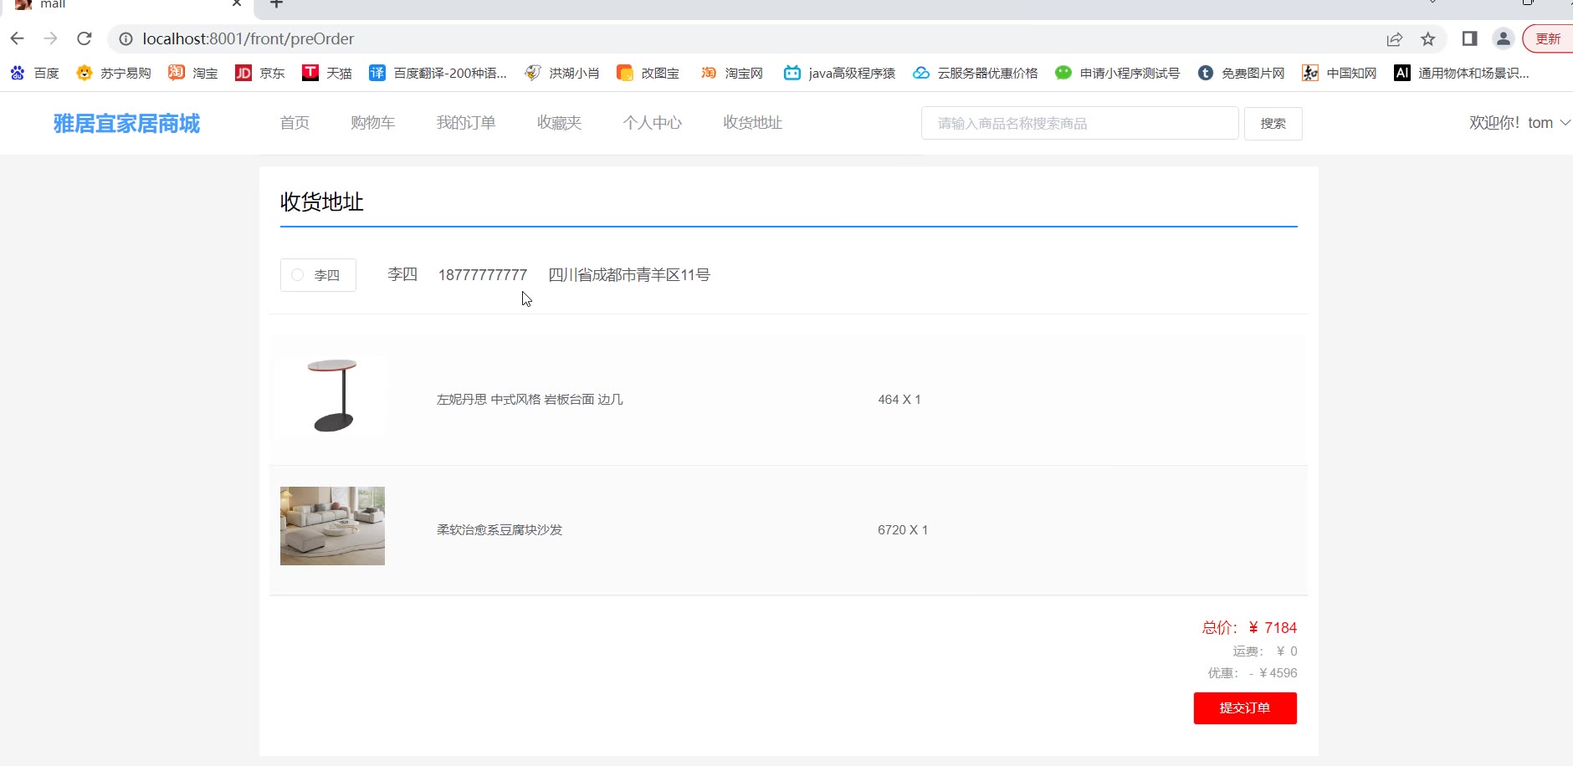
Task: Focus the product name search field
Action: (x=1079, y=124)
